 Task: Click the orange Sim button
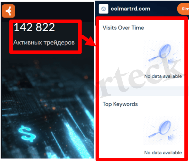[x=183, y=9]
